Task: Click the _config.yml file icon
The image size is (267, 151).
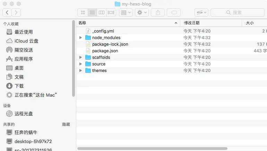Action: coord(88,31)
